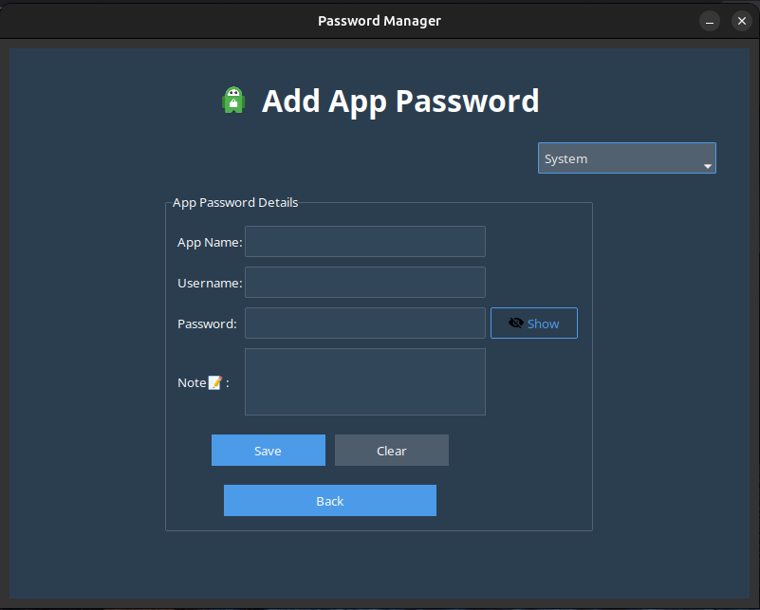The image size is (760, 610).
Task: Click the small arrow on the System dropdown
Action: 707,166
